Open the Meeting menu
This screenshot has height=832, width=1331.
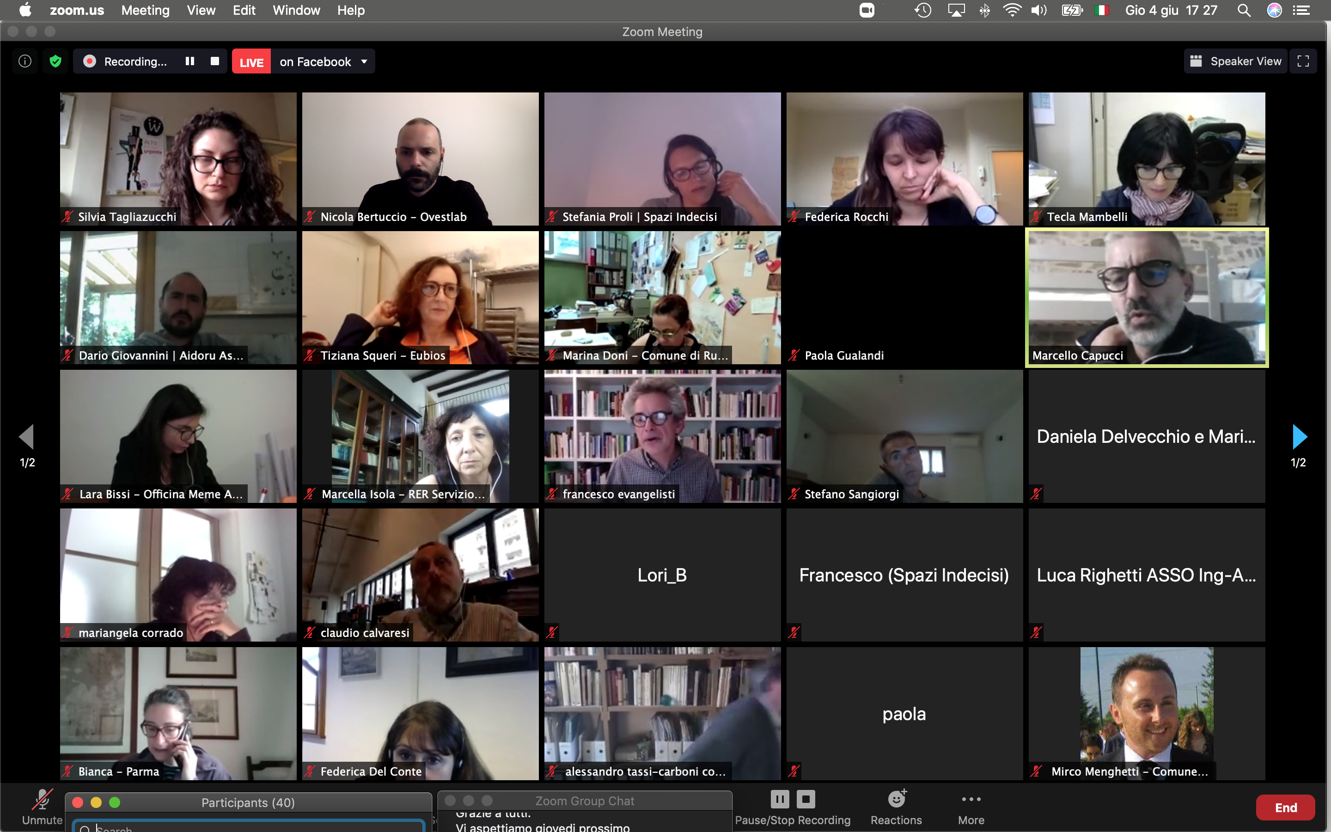145,11
